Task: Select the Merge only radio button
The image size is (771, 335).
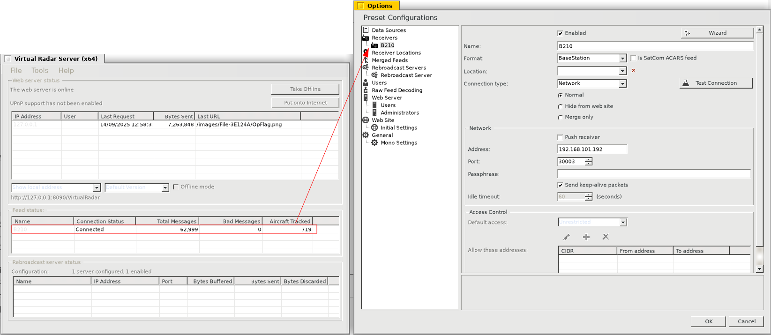Action: tap(560, 117)
